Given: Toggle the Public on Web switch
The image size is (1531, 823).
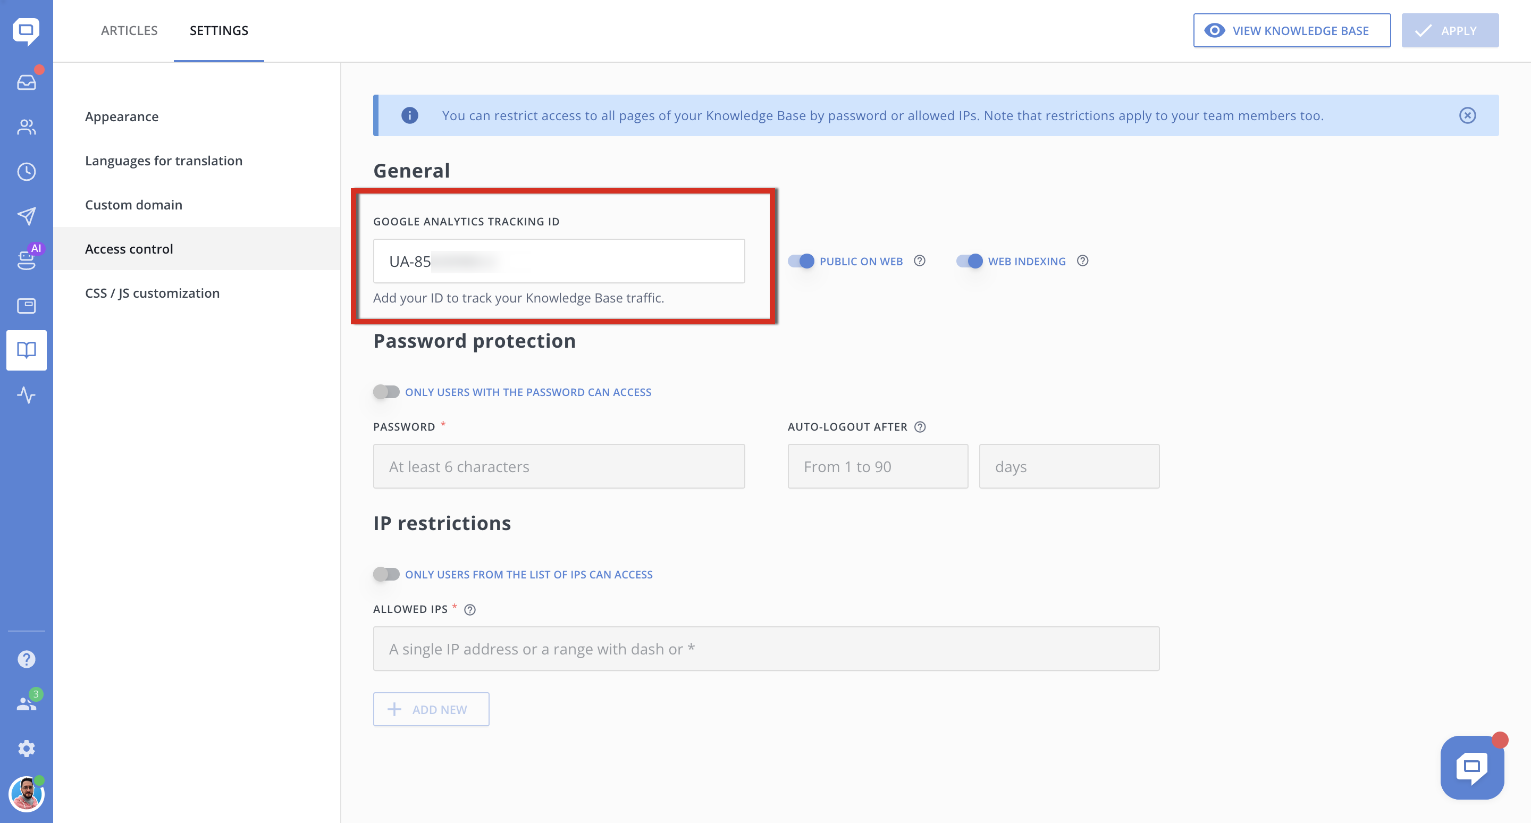Looking at the screenshot, I should [801, 261].
